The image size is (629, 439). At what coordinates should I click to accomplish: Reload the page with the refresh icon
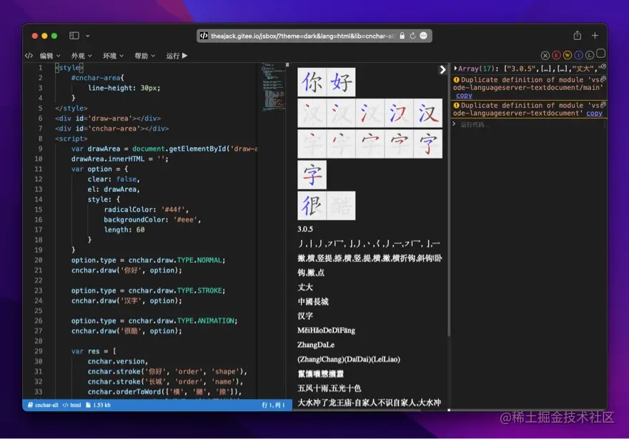tap(412, 36)
